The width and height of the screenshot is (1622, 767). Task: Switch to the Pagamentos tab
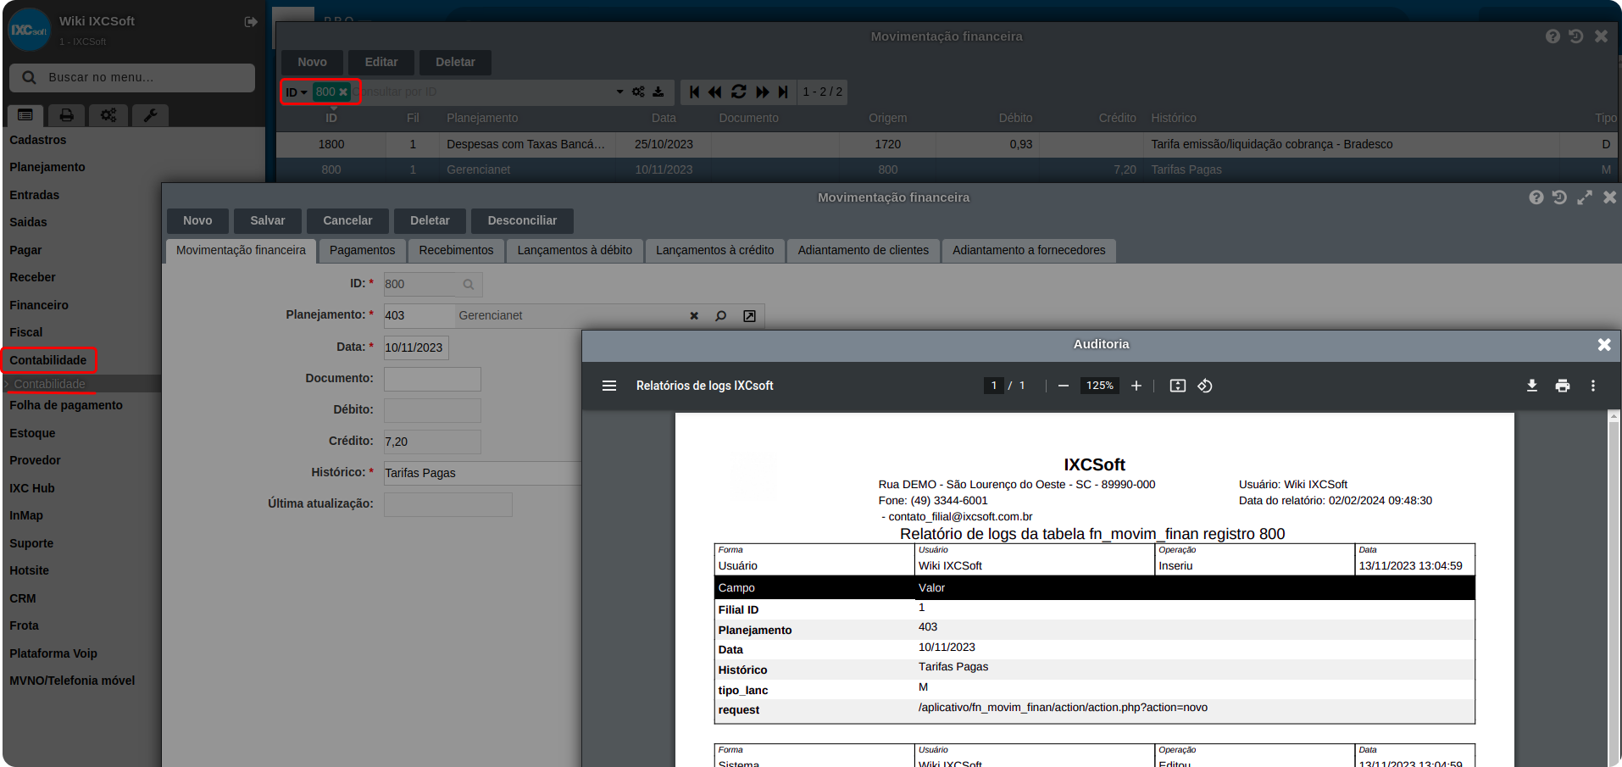click(x=362, y=250)
